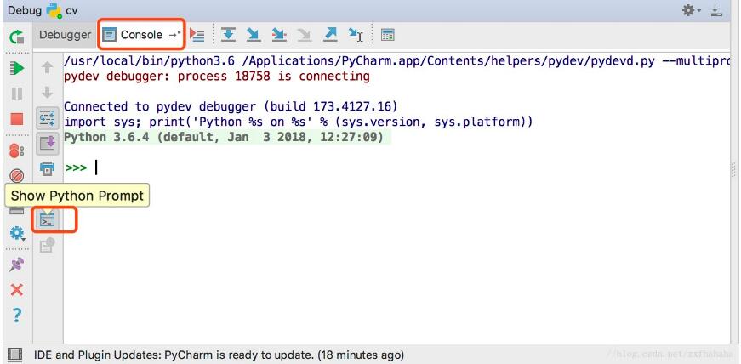The height and width of the screenshot is (364, 741).
Task: Open Debug panel gear options menu
Action: [x=692, y=10]
